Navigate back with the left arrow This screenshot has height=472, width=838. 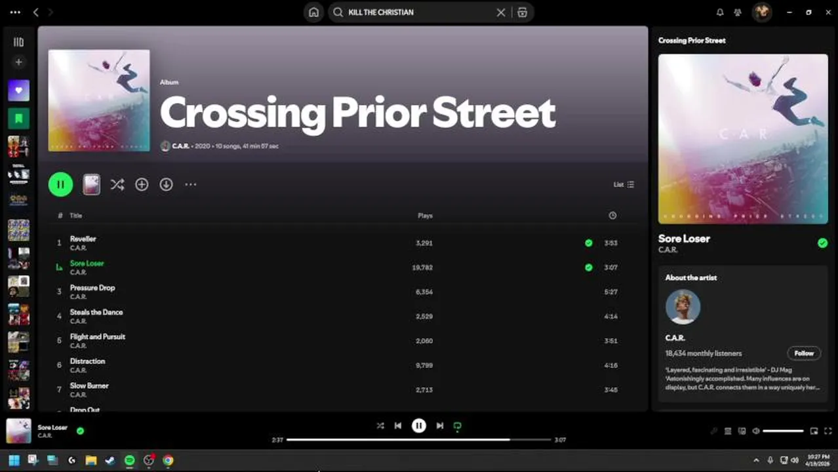[36, 12]
